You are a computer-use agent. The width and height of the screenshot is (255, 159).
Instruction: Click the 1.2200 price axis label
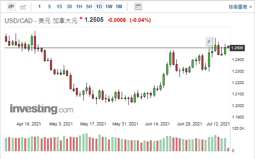(x=238, y=83)
